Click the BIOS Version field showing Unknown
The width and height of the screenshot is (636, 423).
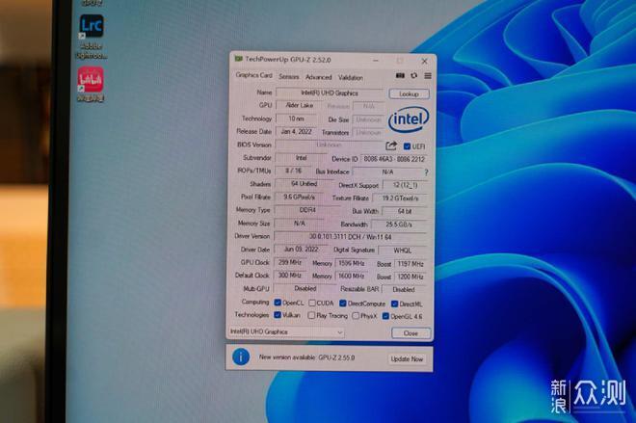(x=329, y=145)
